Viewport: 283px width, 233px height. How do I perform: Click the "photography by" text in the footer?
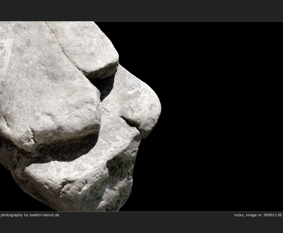[x=14, y=215]
